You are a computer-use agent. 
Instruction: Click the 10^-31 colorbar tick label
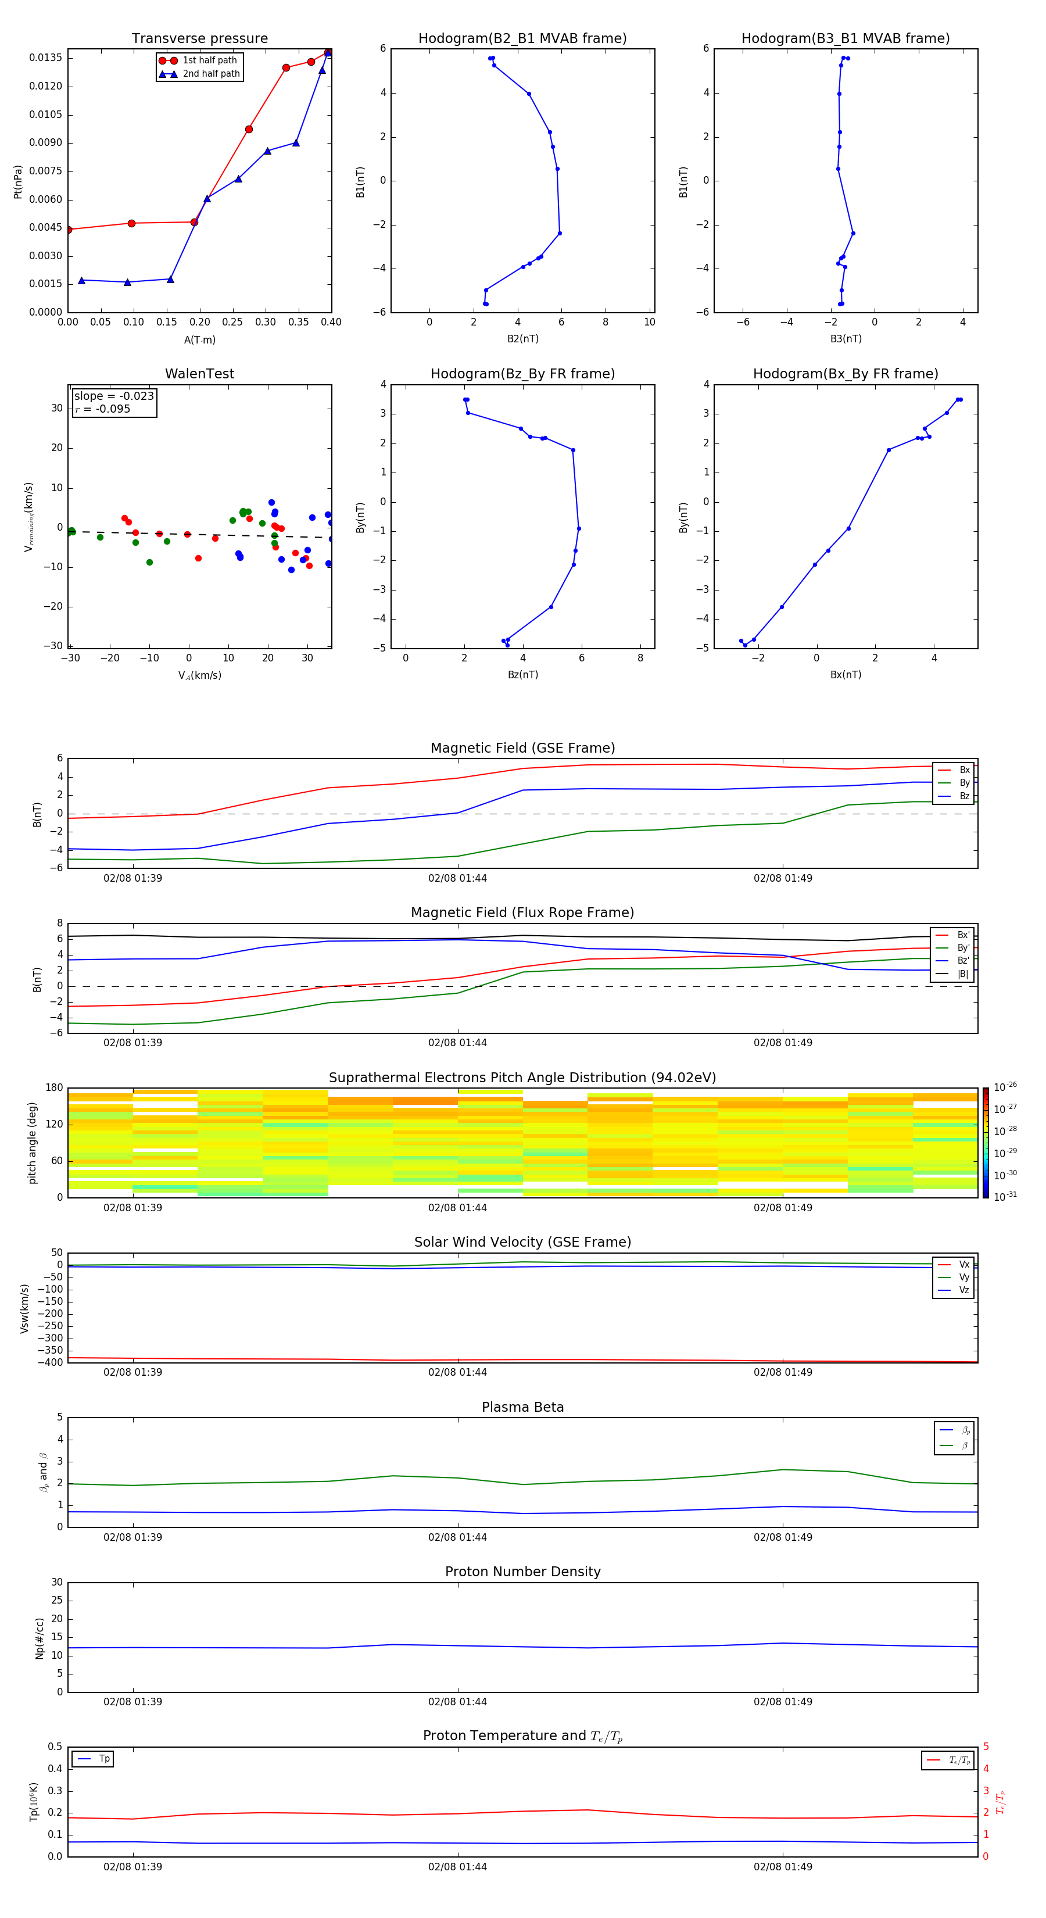(x=1005, y=1197)
